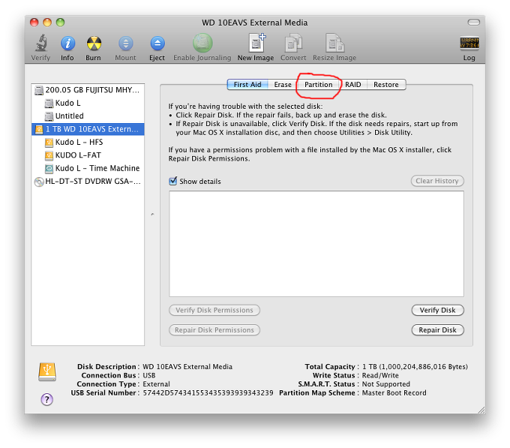Uncheck the Show details checkbox
The width and height of the screenshot is (510, 448).
point(173,181)
